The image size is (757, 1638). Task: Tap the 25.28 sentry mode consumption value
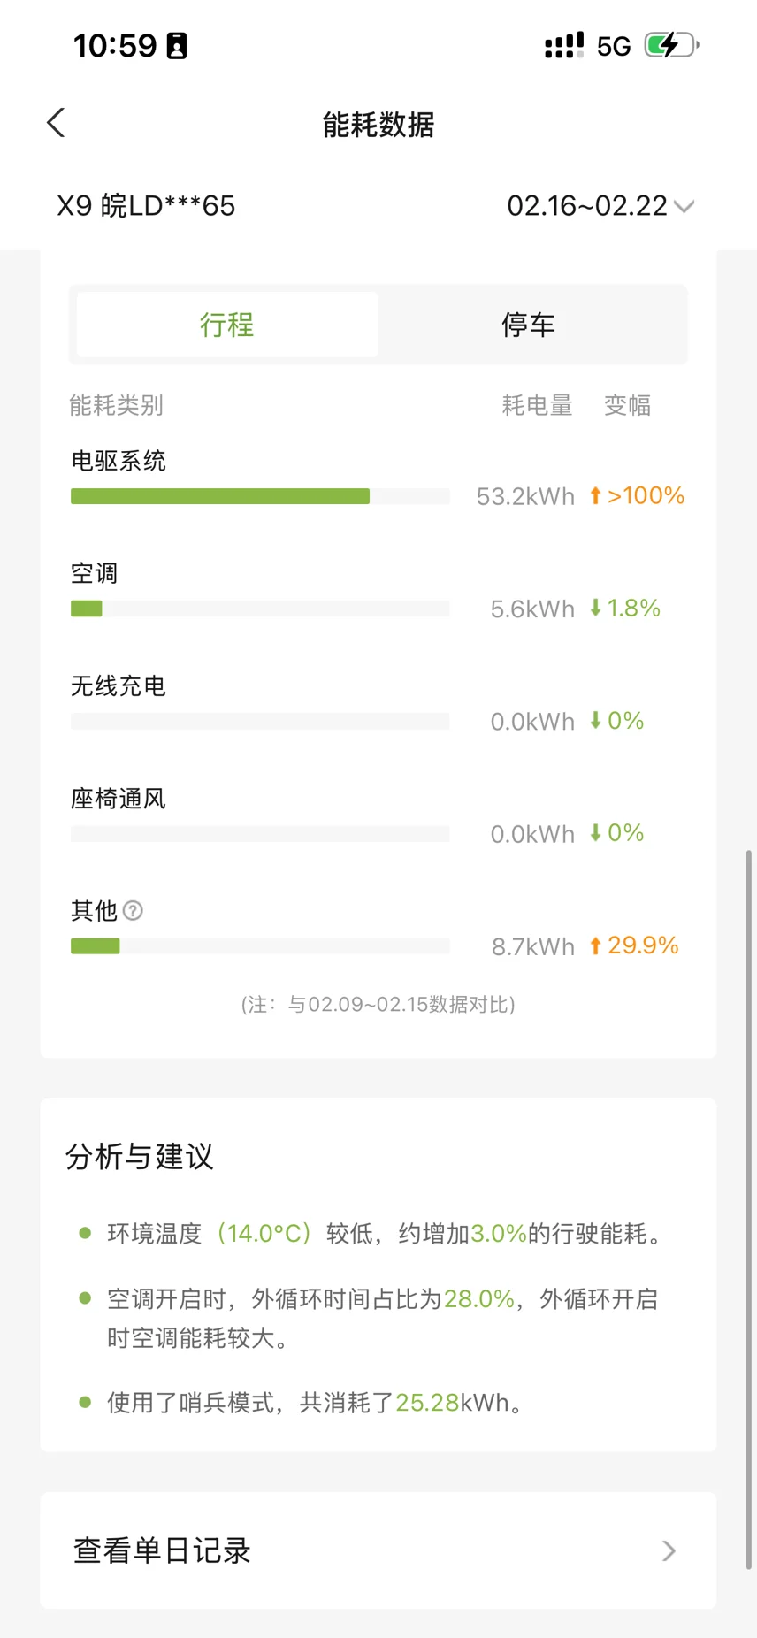[427, 1403]
